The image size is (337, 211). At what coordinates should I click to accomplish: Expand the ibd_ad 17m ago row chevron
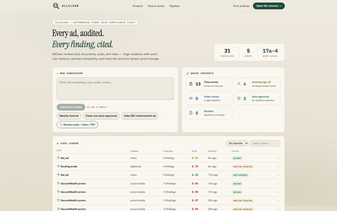pos(278,175)
